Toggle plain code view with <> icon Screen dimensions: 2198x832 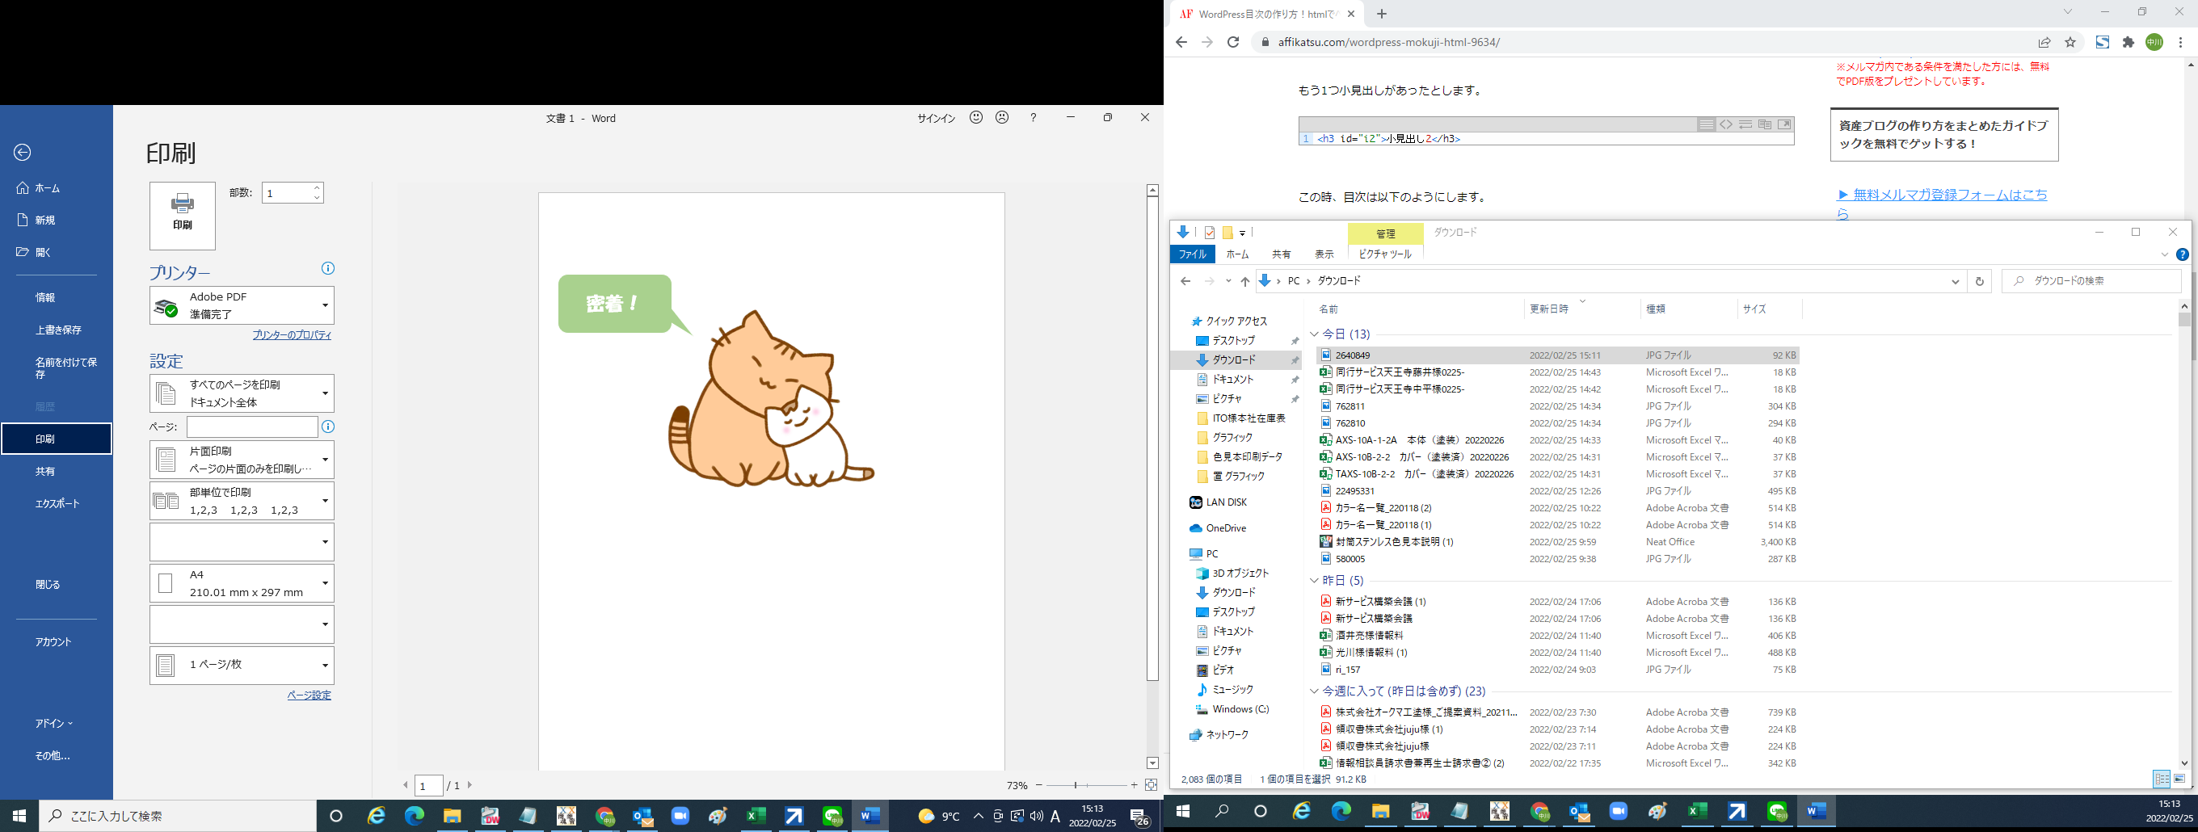pos(1725,124)
